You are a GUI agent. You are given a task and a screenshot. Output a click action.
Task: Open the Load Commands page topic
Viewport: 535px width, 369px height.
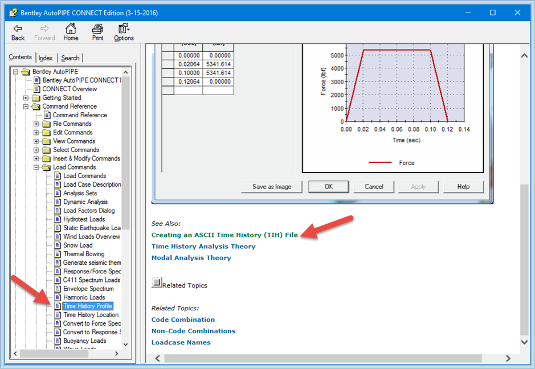[x=85, y=176]
